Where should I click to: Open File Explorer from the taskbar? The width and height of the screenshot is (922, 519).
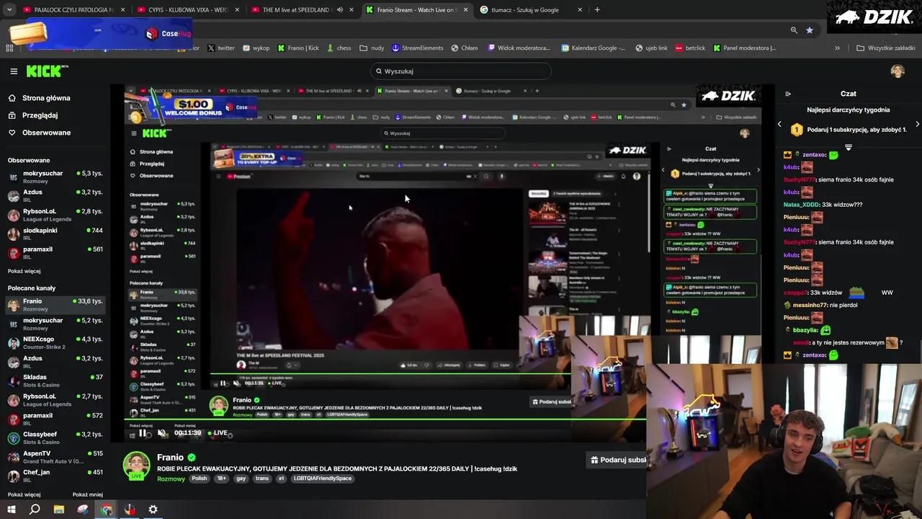(x=59, y=510)
